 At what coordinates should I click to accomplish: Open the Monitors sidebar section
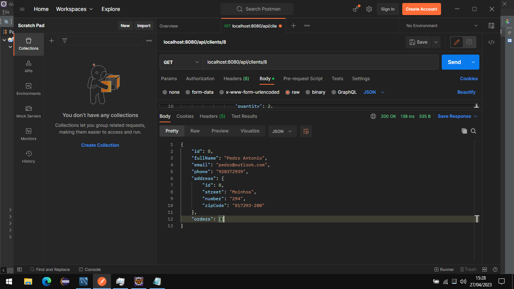coord(29,134)
